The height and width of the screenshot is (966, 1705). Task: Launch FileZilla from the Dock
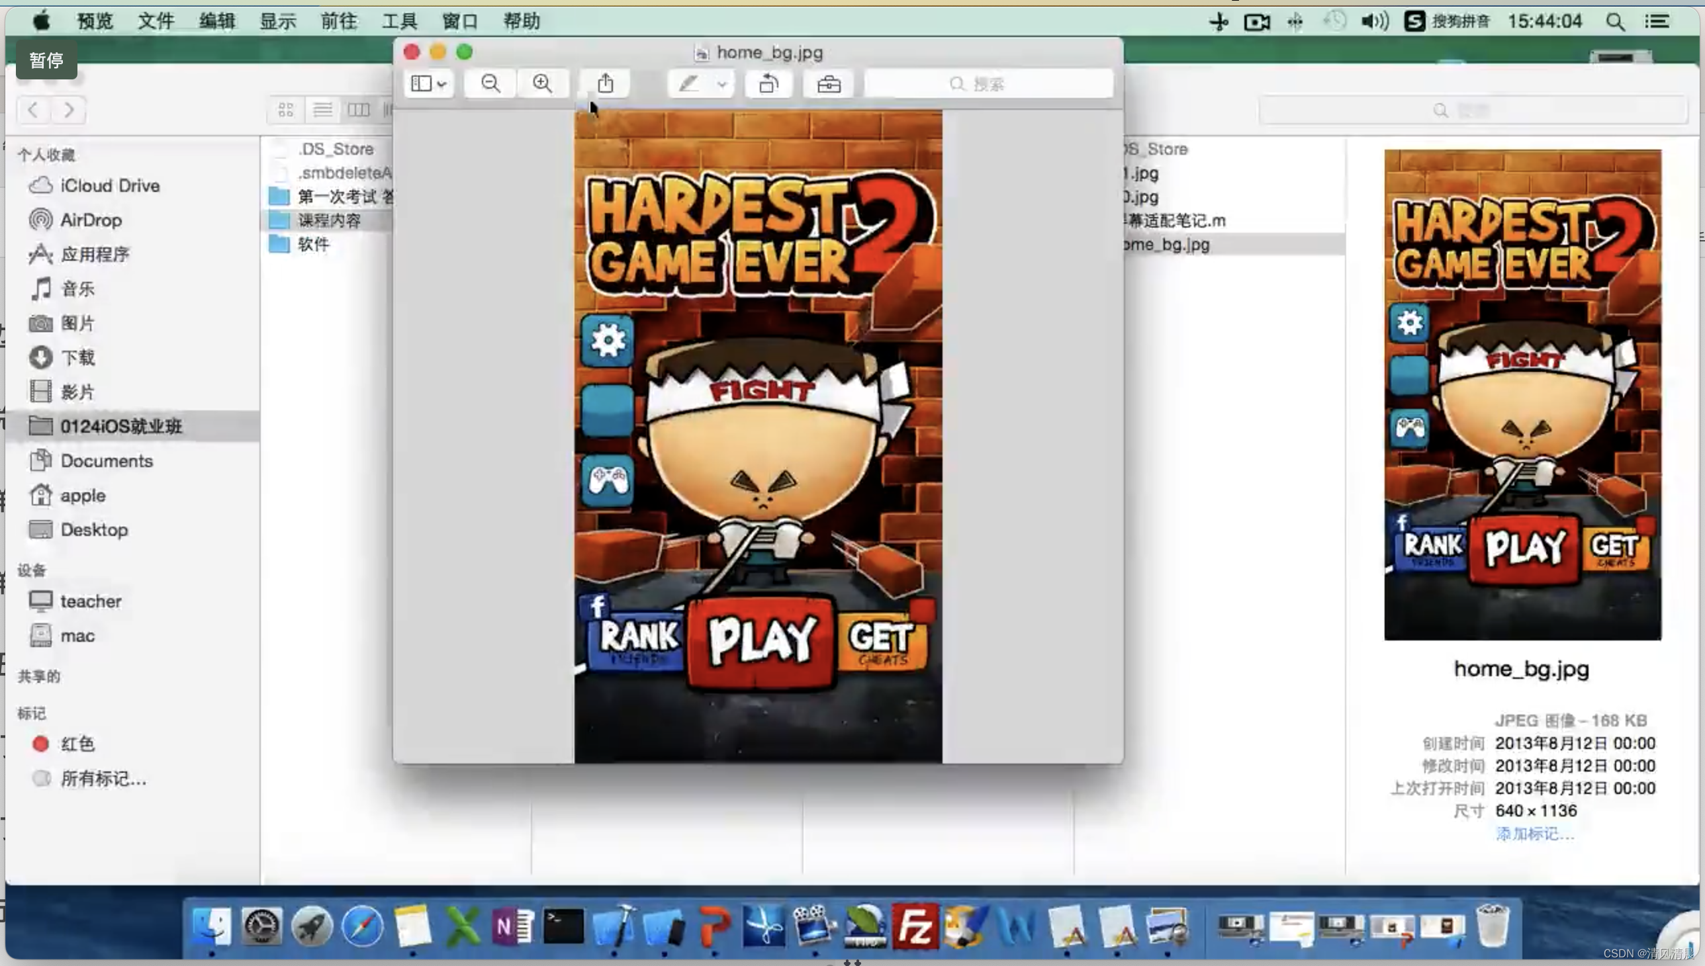coord(915,926)
